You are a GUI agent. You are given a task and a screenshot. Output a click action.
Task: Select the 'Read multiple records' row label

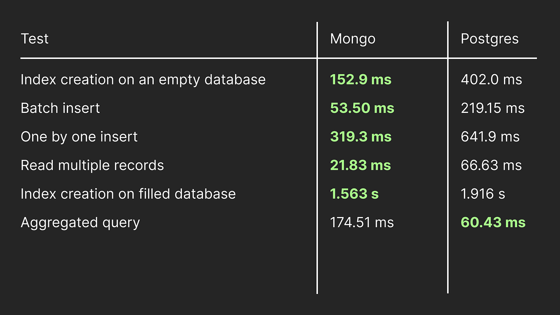[x=92, y=165]
